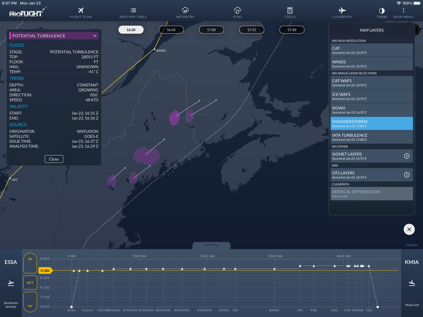Tap the Sync icon

(x=237, y=12)
